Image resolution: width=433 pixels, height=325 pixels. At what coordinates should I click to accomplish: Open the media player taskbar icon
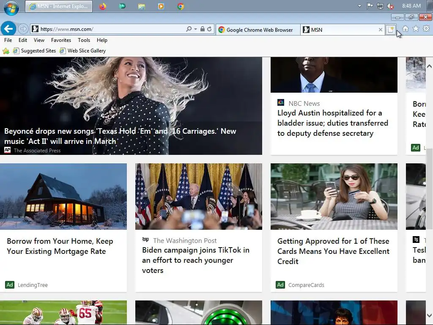pyautogui.click(x=161, y=6)
